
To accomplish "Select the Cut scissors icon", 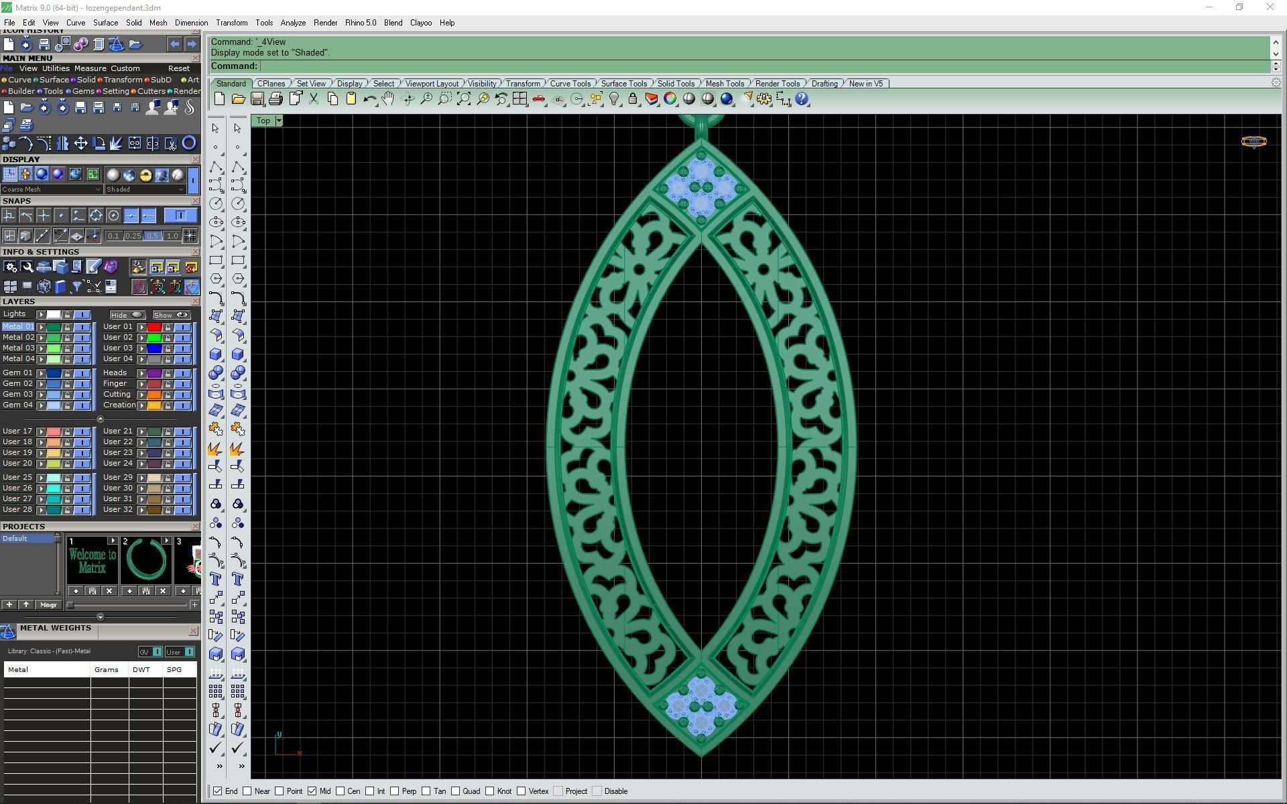I will (313, 99).
